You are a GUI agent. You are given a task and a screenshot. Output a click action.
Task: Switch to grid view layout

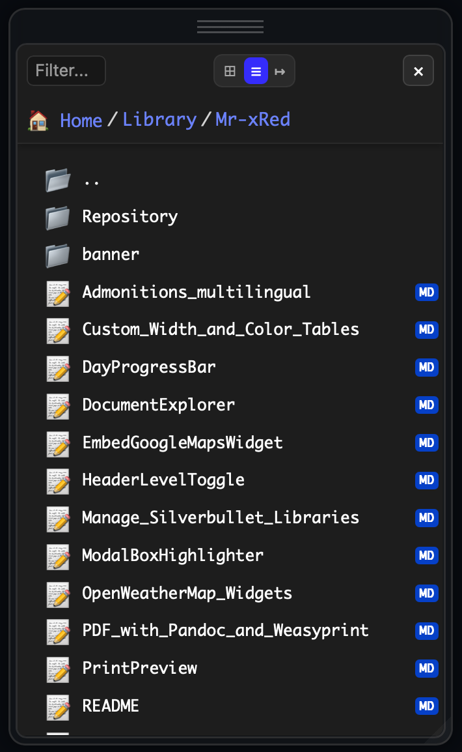click(230, 71)
